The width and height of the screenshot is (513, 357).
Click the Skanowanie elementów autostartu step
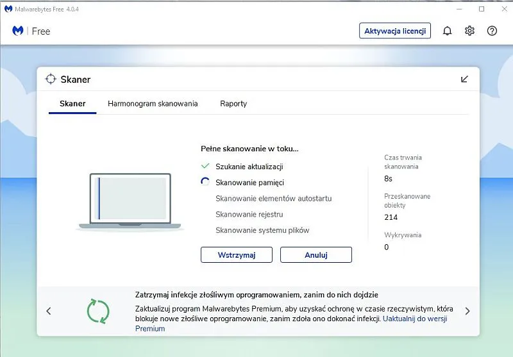(274, 199)
